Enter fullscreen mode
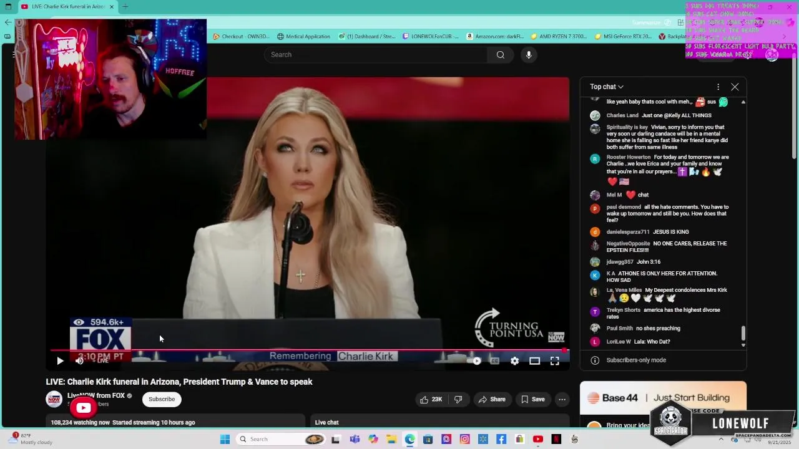The width and height of the screenshot is (799, 449). 554,360
